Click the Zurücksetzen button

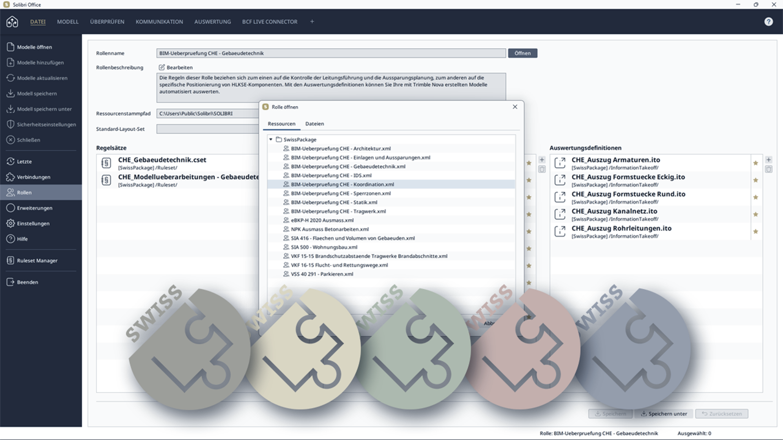click(721, 414)
